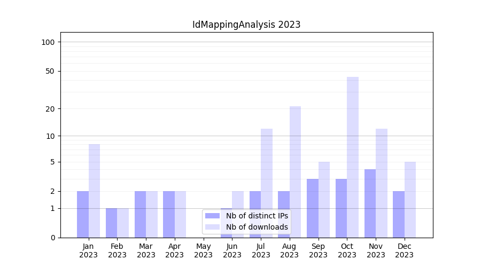
Task: Click the "May 2023" x-axis label
Action: (x=203, y=250)
